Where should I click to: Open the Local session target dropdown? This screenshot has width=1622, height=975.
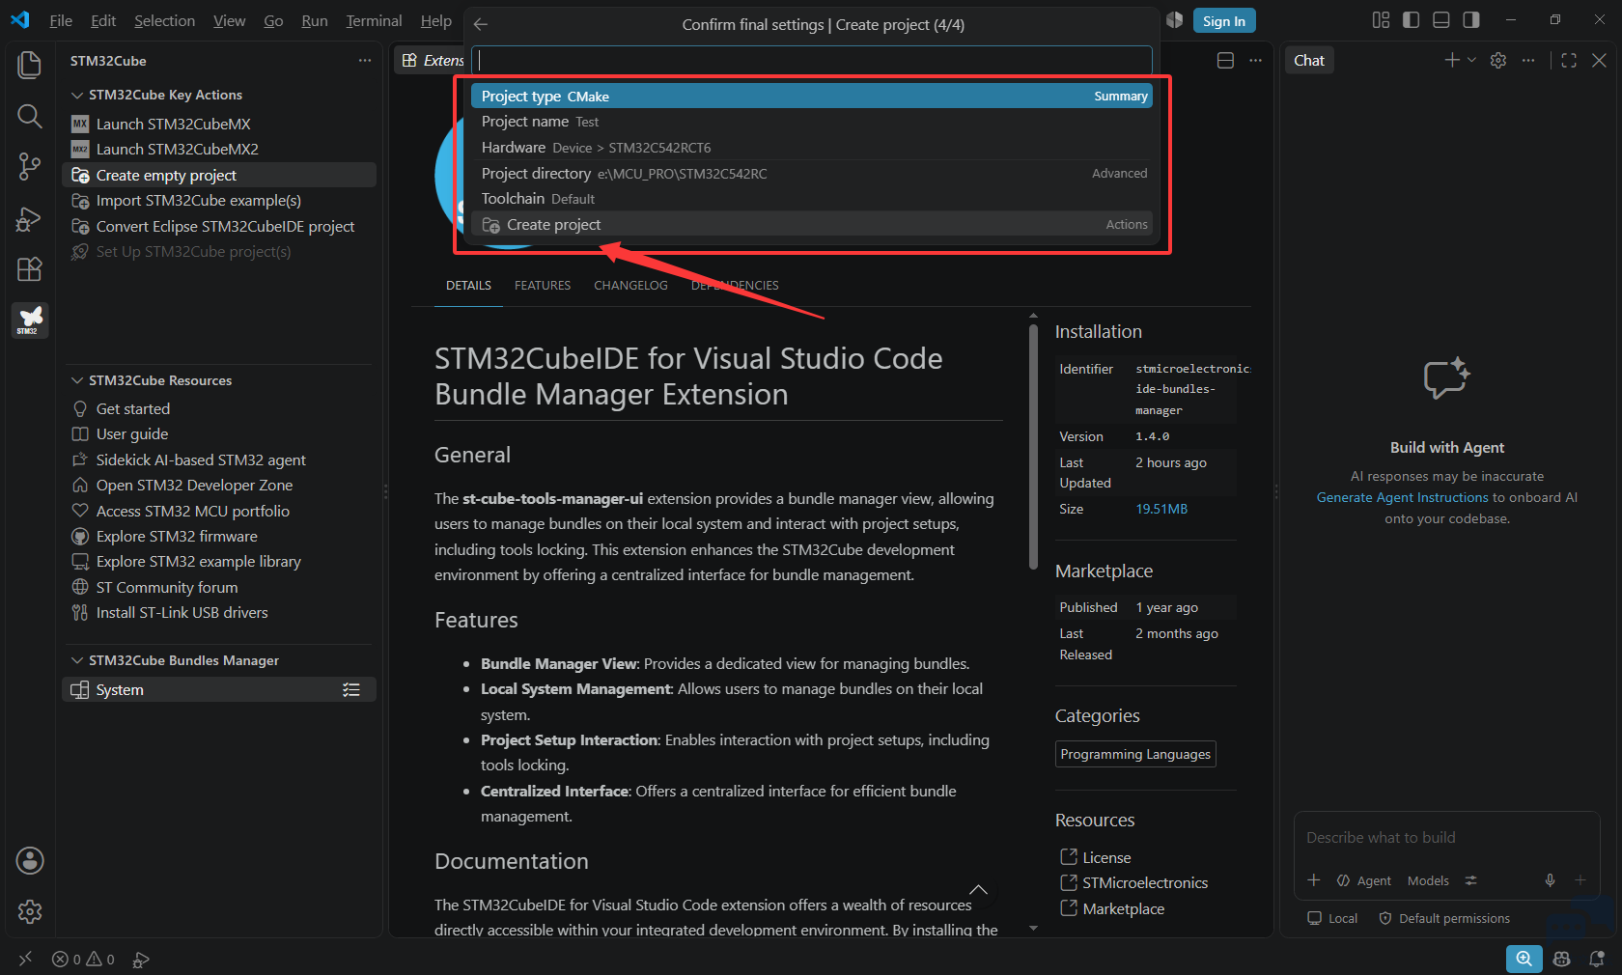(1332, 918)
